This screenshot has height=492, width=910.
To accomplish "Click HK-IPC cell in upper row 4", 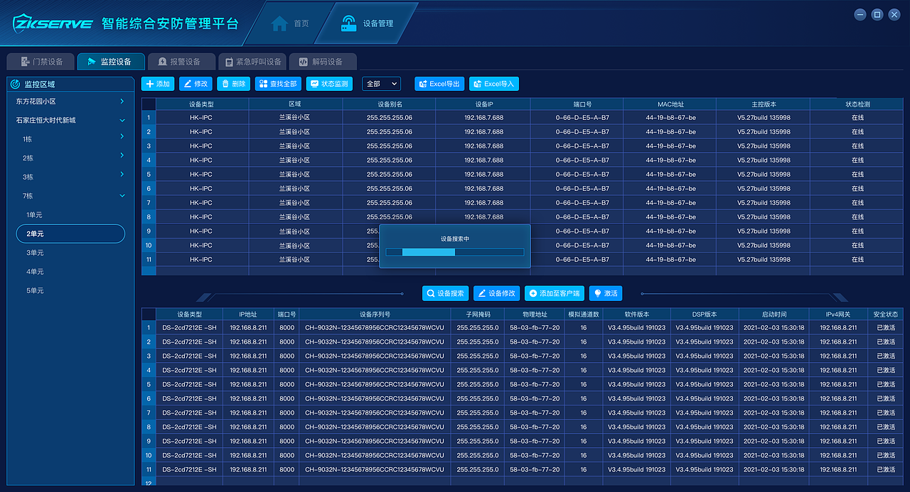I will coord(201,160).
